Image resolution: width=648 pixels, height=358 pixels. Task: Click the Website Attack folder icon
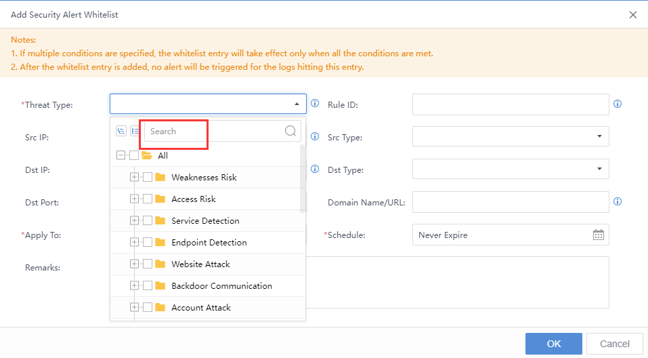click(x=160, y=264)
